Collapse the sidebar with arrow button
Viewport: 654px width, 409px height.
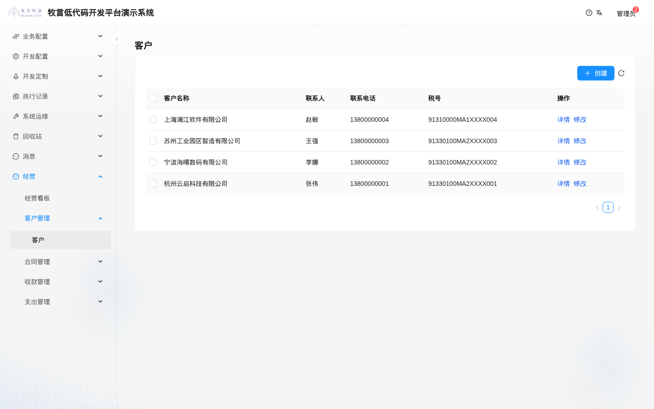tap(117, 39)
